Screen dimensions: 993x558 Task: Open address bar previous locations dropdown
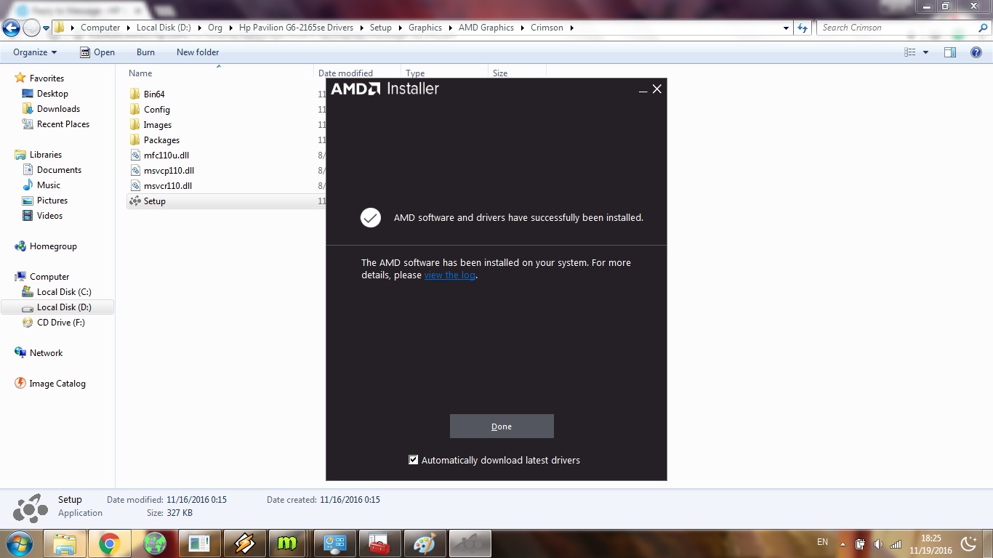pyautogui.click(x=787, y=28)
